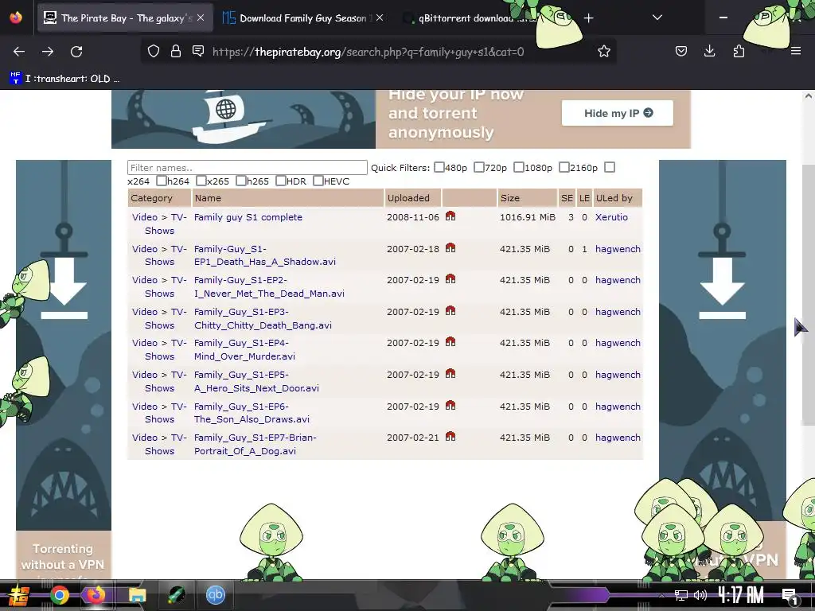The image size is (815, 611).
Task: Expand the list all tabs chevron
Action: 657,18
